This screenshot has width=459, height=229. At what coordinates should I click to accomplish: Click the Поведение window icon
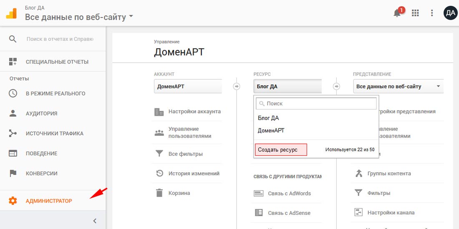13,153
